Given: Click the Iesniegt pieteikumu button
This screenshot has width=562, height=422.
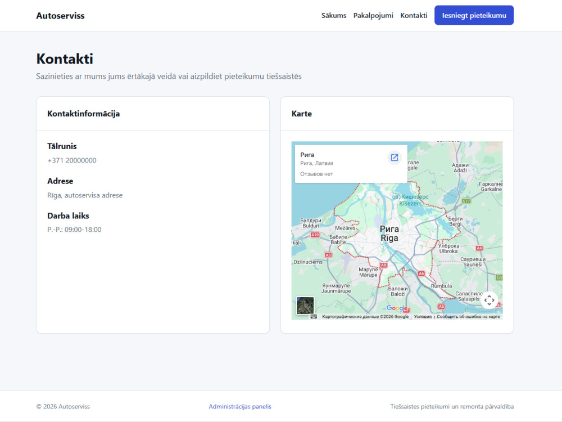Looking at the screenshot, I should [474, 15].
